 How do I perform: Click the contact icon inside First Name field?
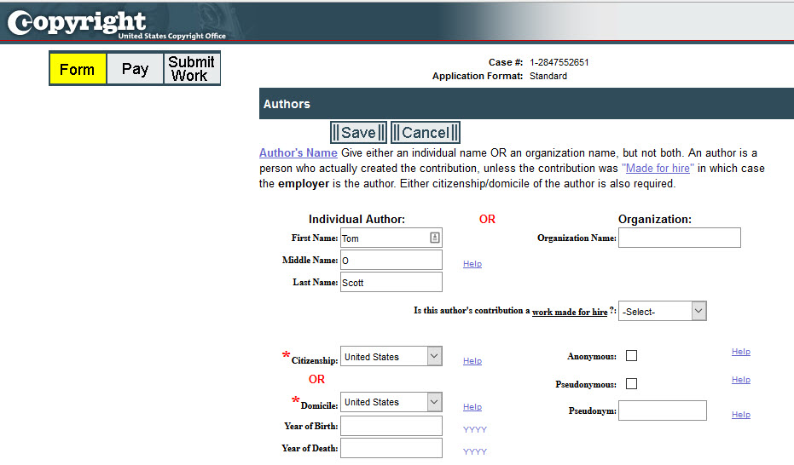[434, 238]
